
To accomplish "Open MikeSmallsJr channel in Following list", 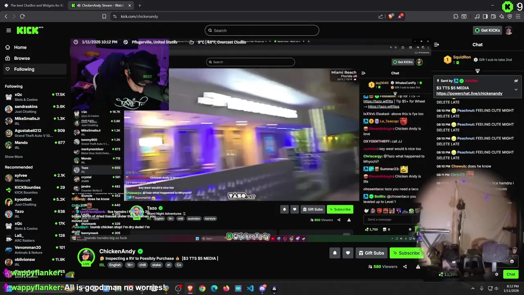I will [34, 121].
